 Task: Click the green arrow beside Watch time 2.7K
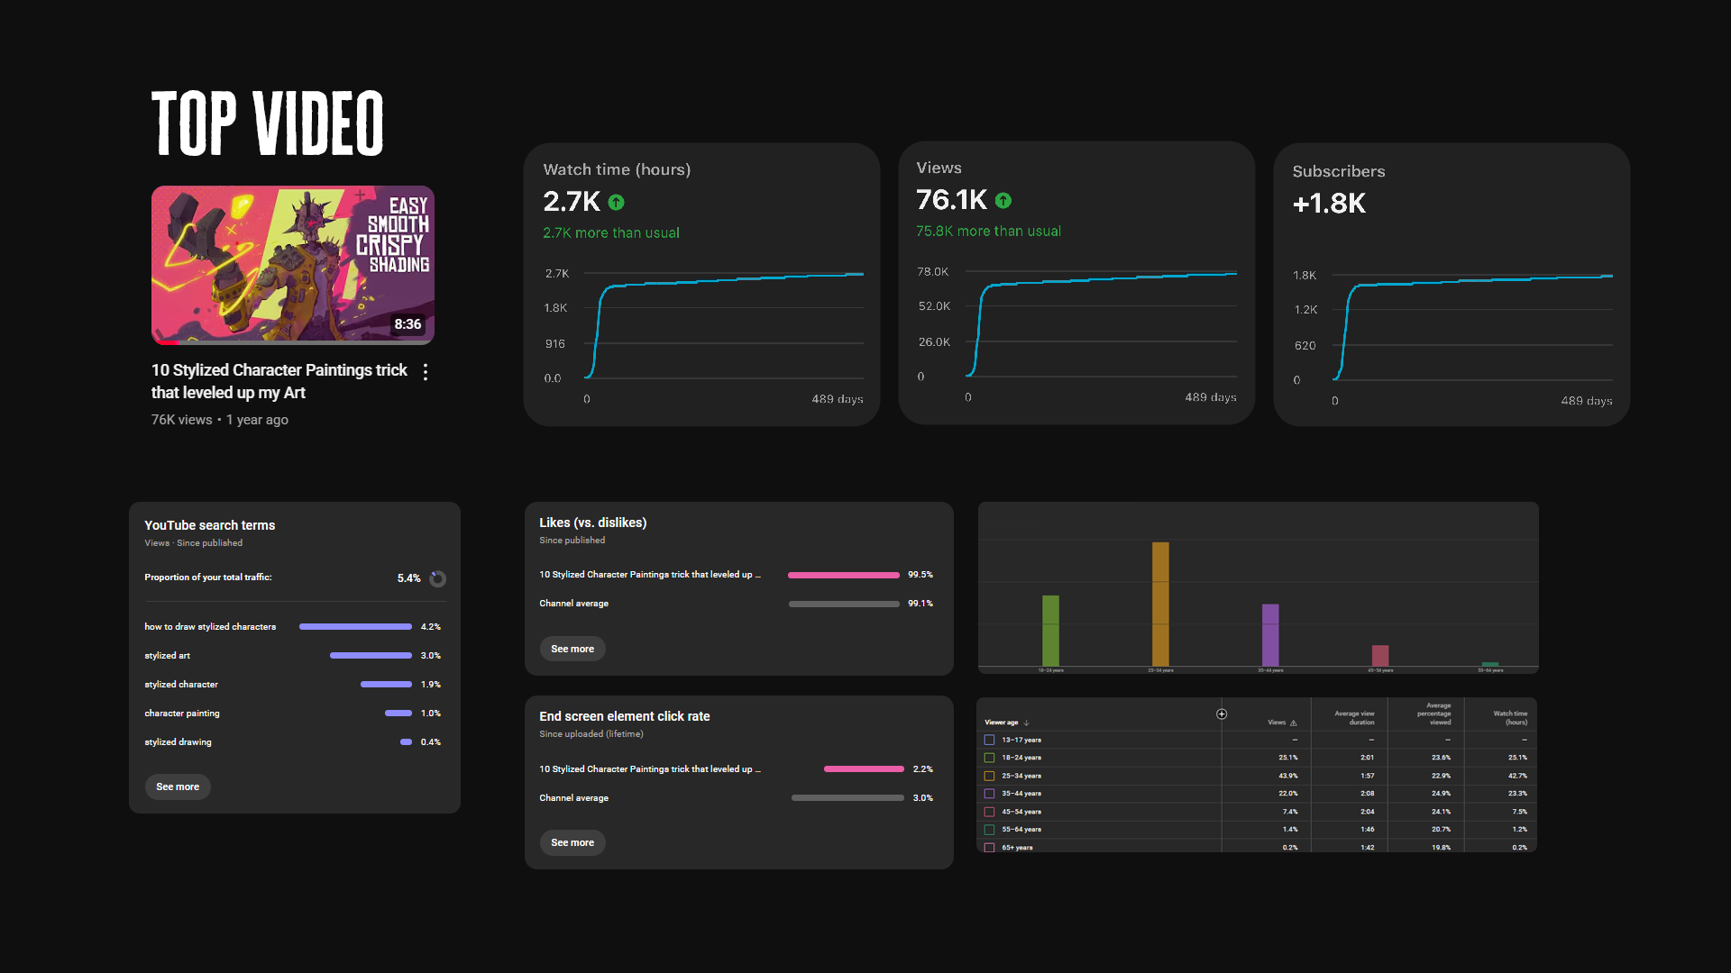pos(616,203)
